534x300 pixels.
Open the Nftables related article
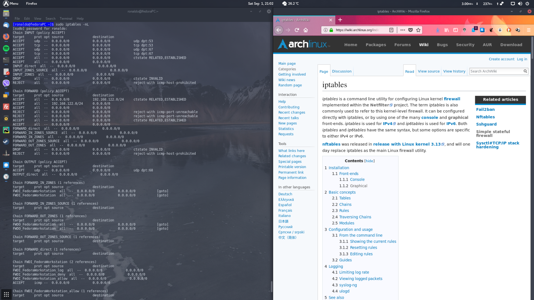pos(485,117)
